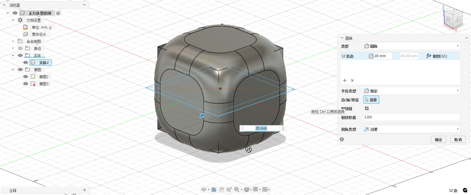The width and height of the screenshot is (471, 195).
Task: Toggle visibility of 草图2
Action: pyautogui.click(x=26, y=77)
